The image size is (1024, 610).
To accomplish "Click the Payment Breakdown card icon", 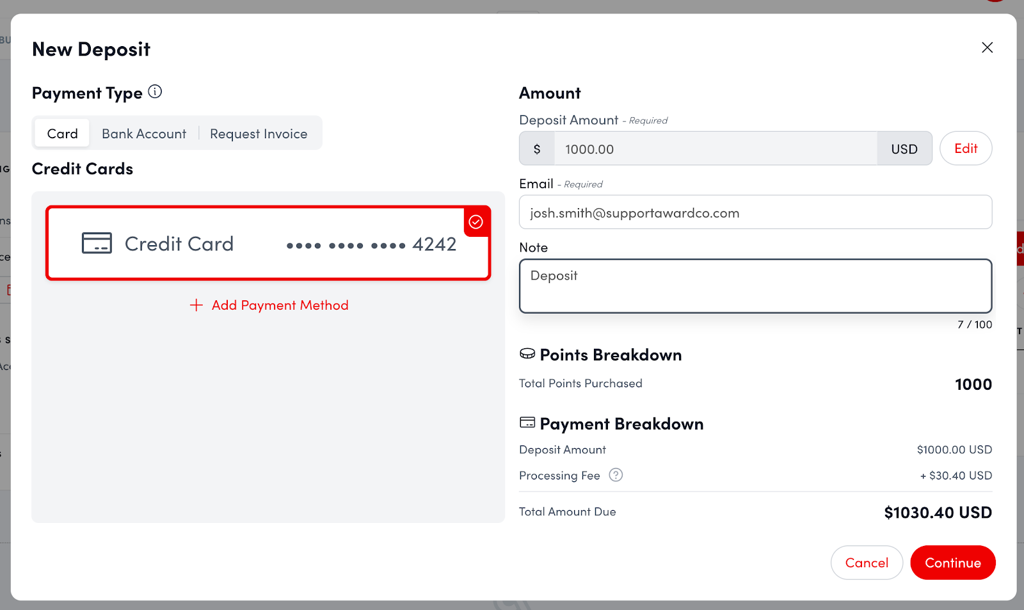I will 527,422.
